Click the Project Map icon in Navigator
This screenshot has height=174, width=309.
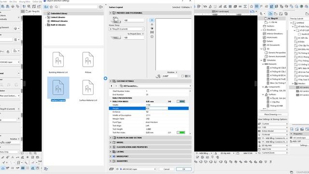270,14
